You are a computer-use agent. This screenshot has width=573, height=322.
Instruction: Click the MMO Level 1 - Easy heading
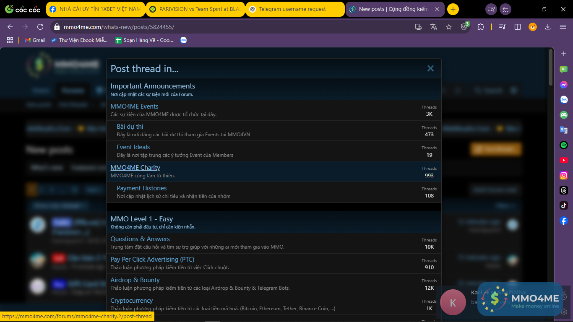pos(142,219)
